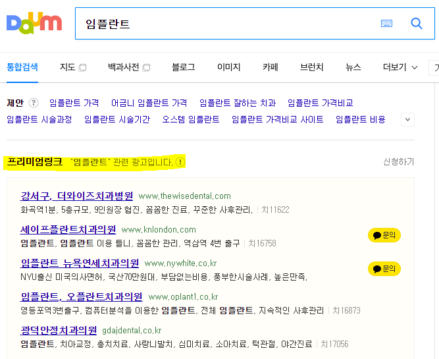Click suggestion 오스템 임플란트
The height and width of the screenshot is (359, 439).
[x=191, y=119]
